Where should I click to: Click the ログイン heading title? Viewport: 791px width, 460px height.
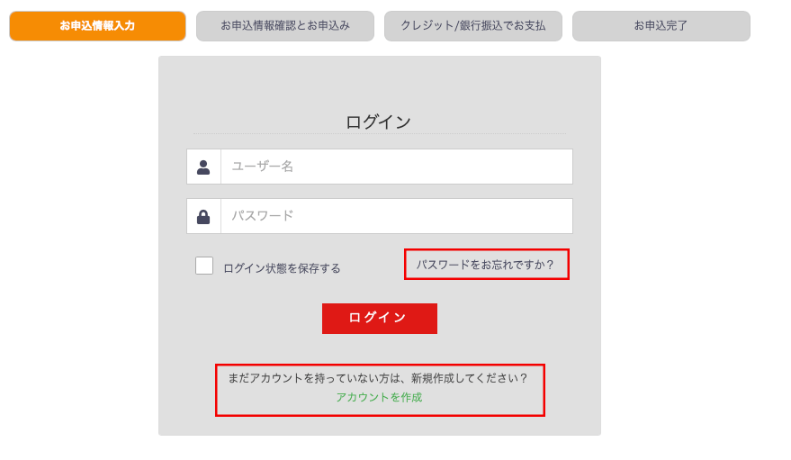point(378,122)
